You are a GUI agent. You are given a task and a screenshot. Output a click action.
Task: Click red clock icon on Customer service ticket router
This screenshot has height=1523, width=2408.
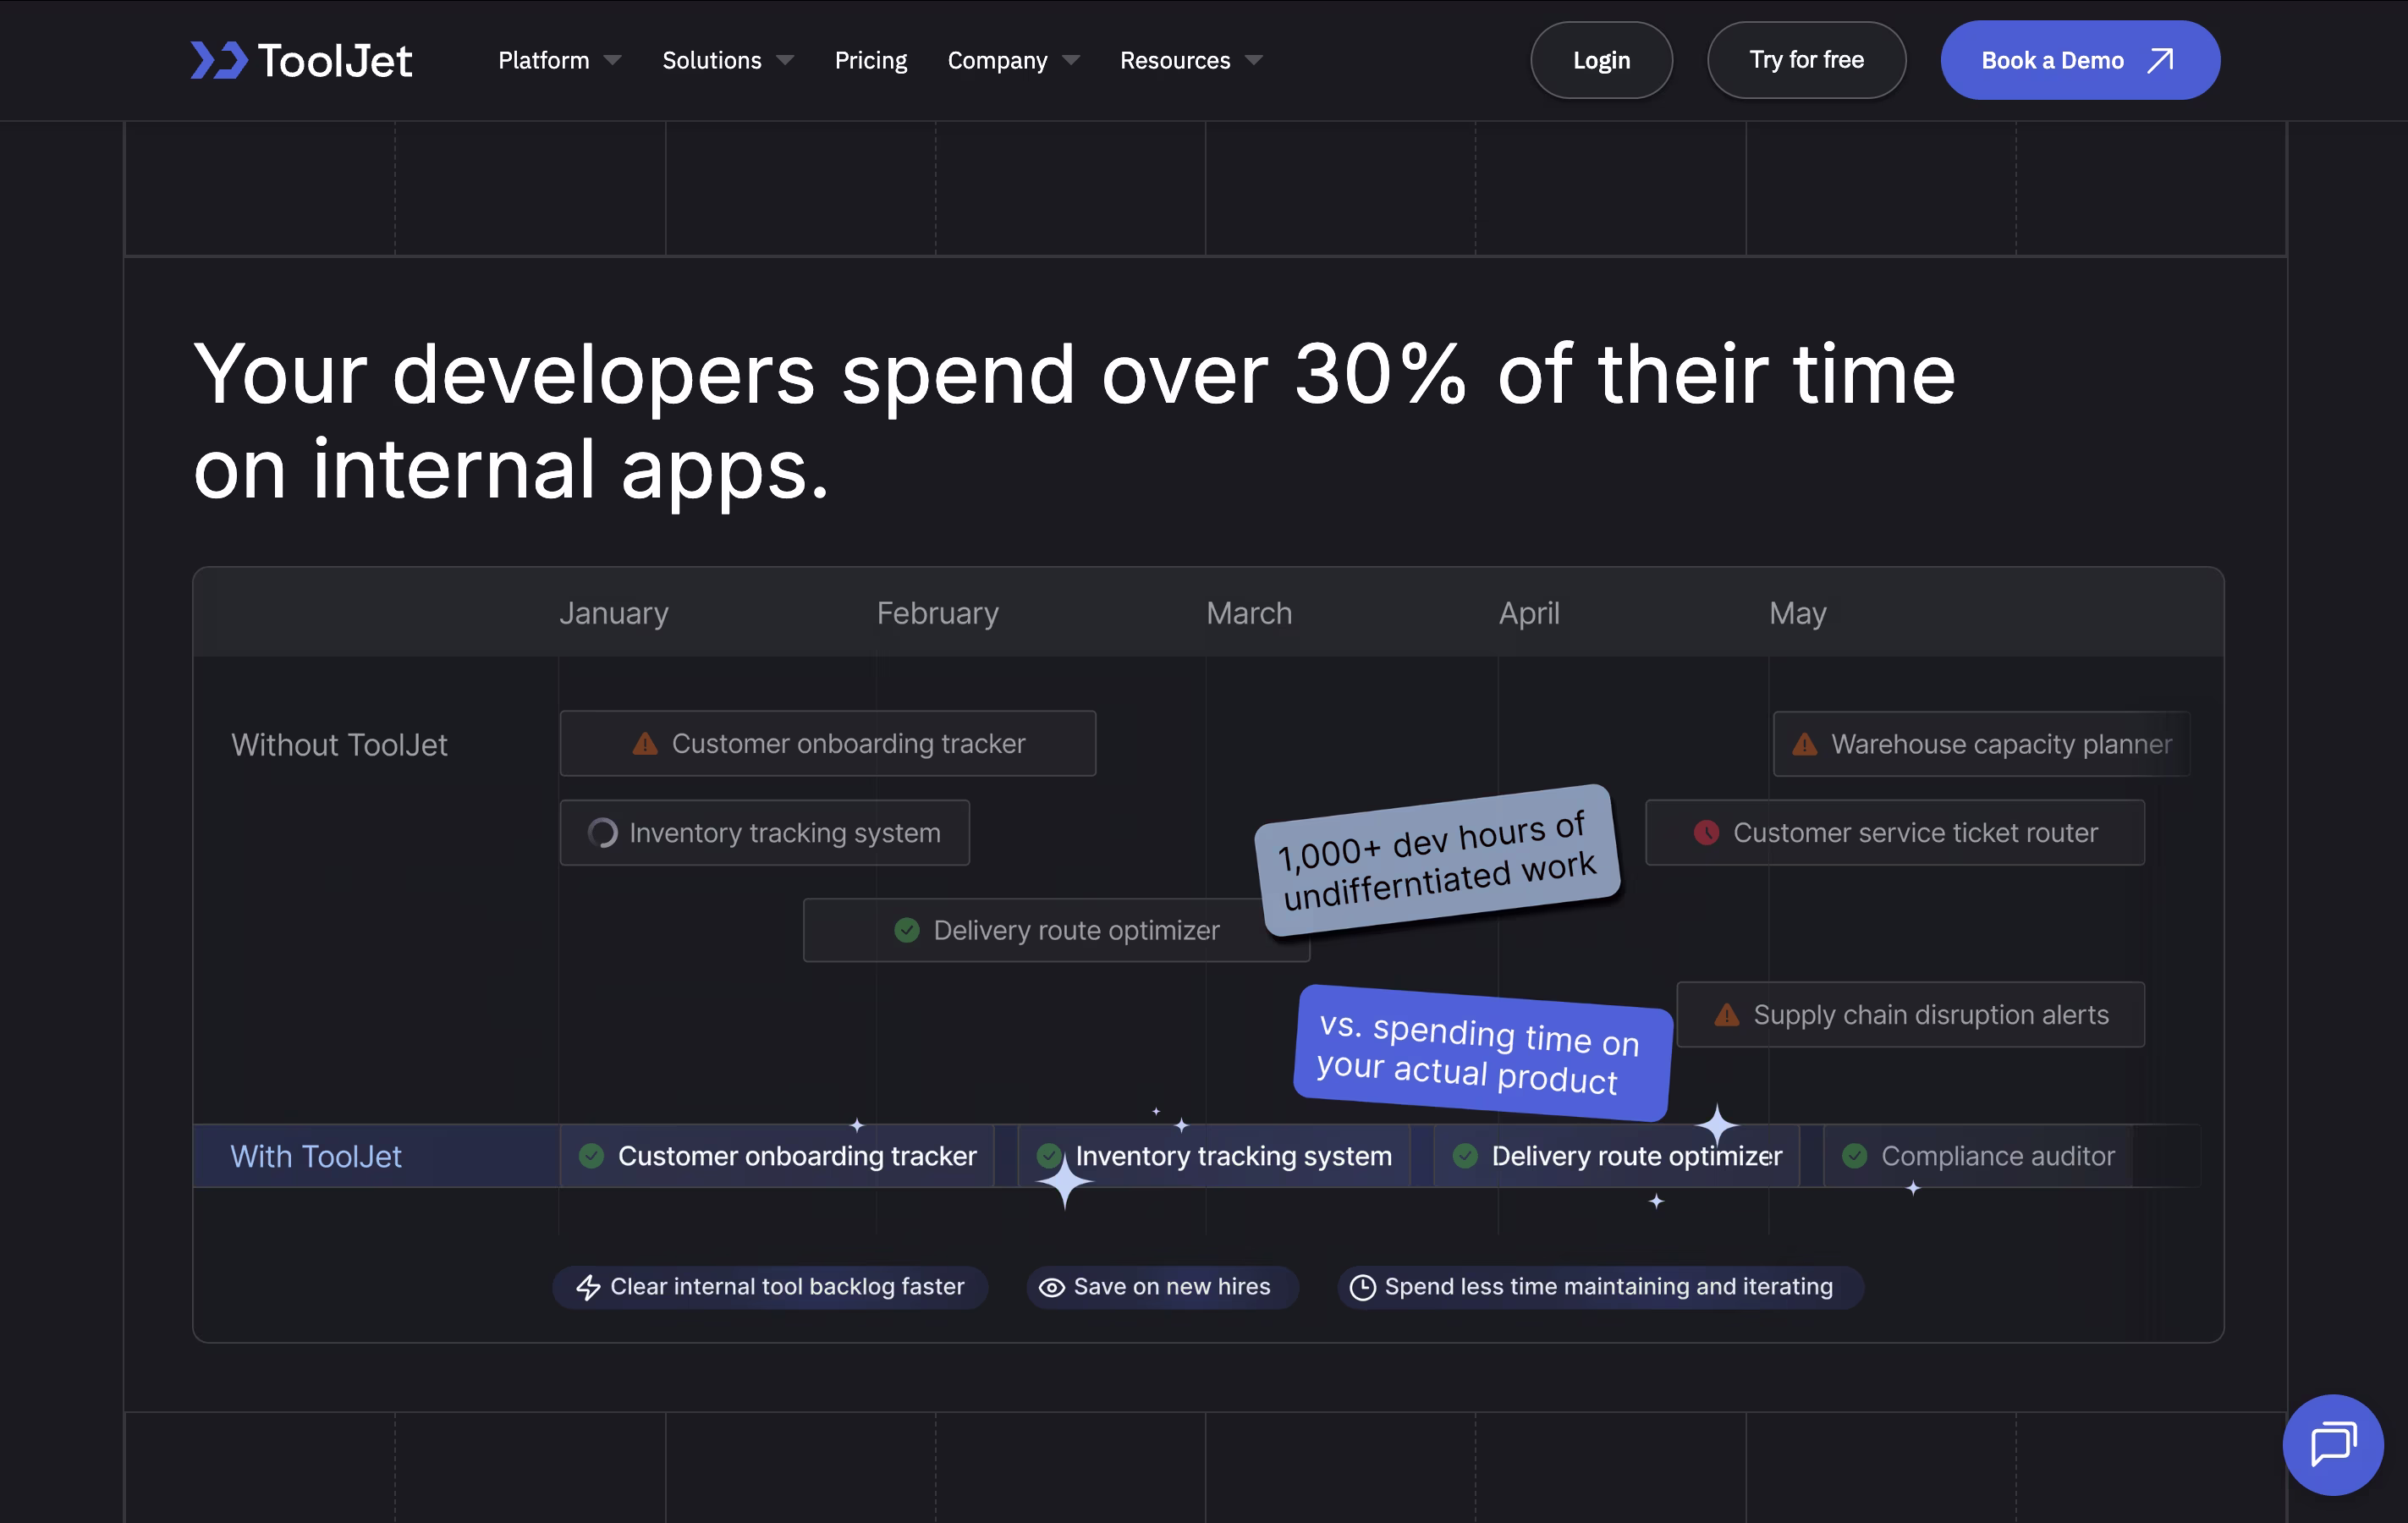coord(1706,832)
